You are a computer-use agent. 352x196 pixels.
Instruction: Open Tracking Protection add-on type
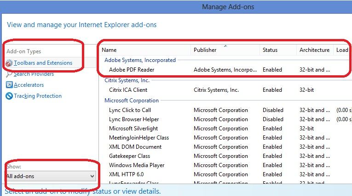pos(38,96)
